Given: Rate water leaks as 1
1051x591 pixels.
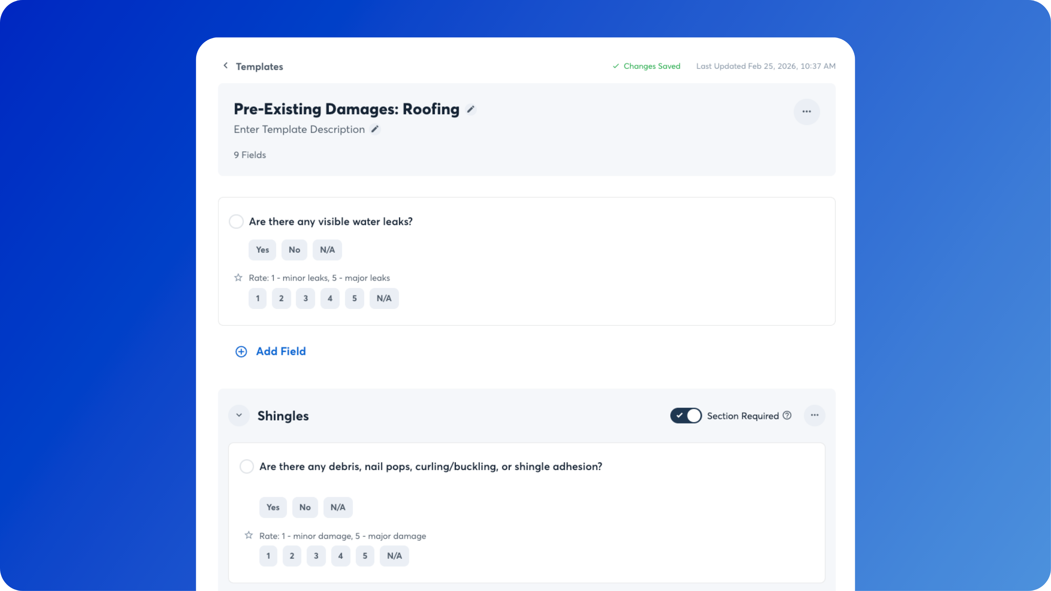Looking at the screenshot, I should [257, 298].
